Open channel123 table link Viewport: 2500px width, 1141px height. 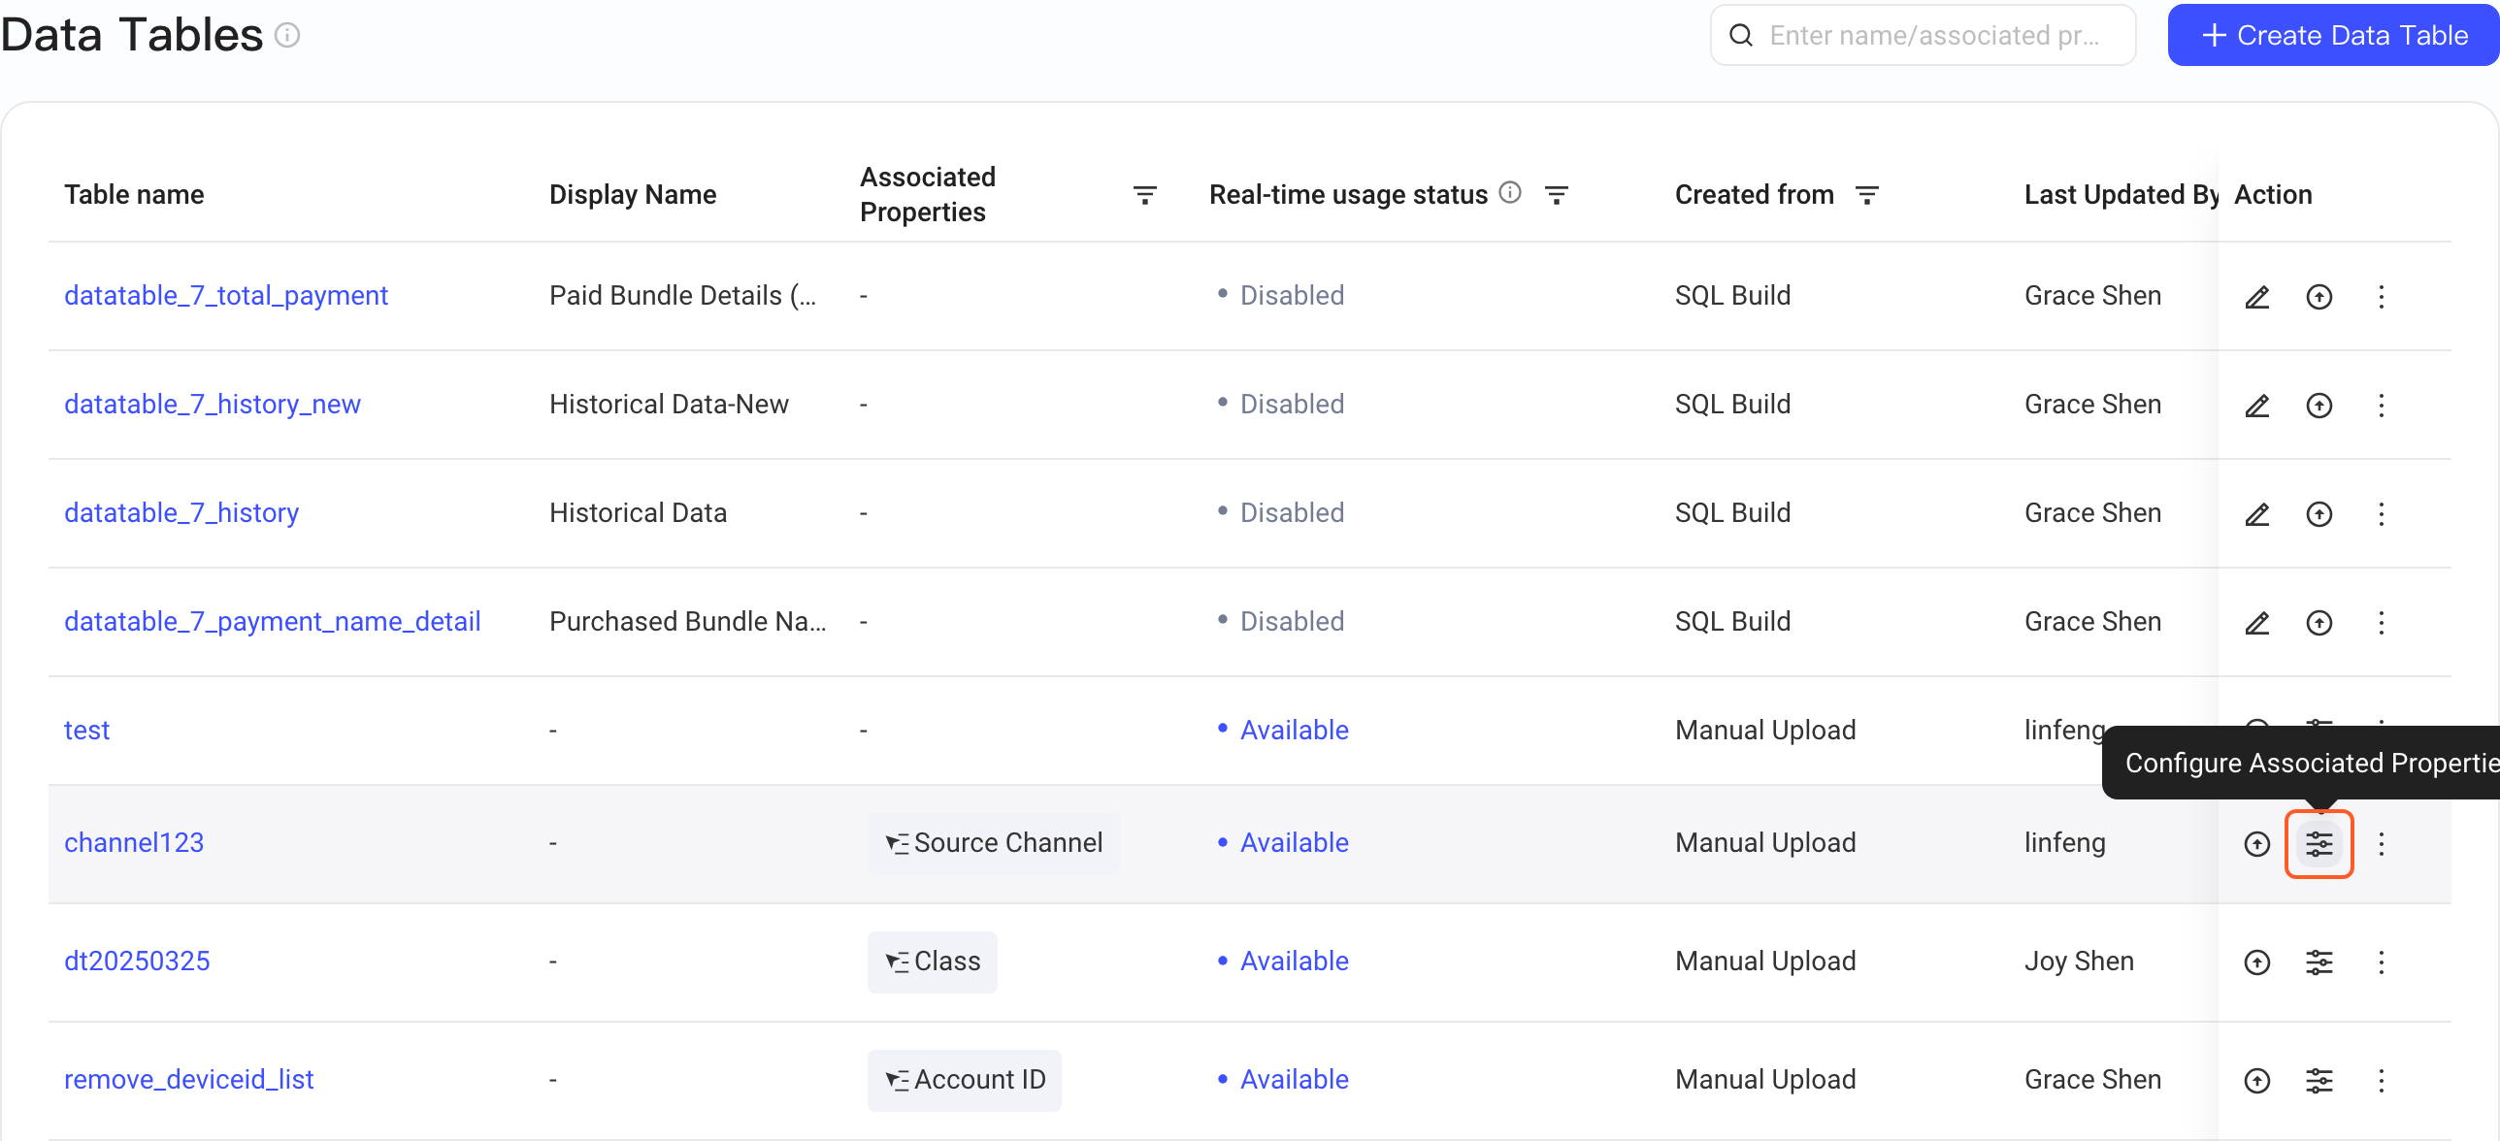[134, 843]
